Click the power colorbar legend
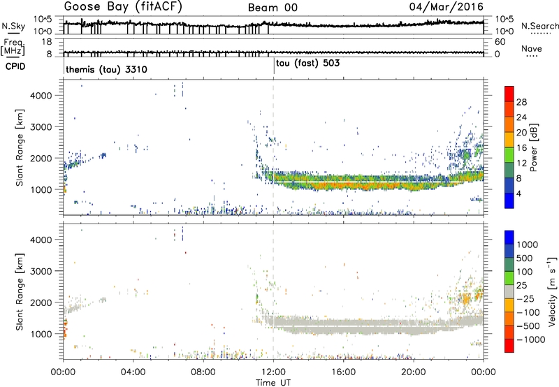Viewport: 559px width, 387px height. 509,147
